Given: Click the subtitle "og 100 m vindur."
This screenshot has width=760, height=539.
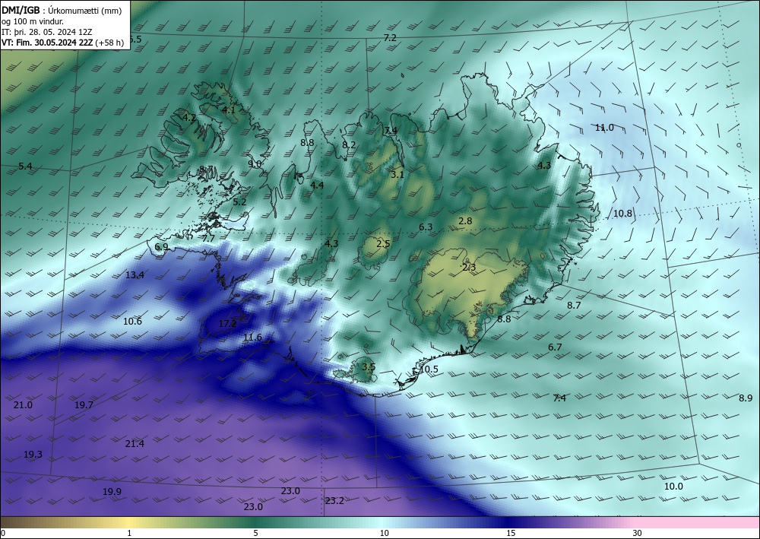Looking at the screenshot, I should [x=33, y=21].
